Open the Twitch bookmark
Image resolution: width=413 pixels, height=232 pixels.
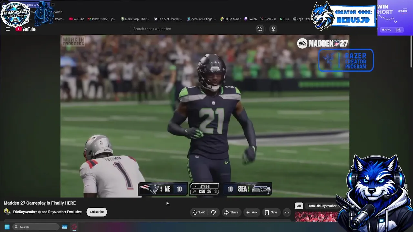point(250,19)
